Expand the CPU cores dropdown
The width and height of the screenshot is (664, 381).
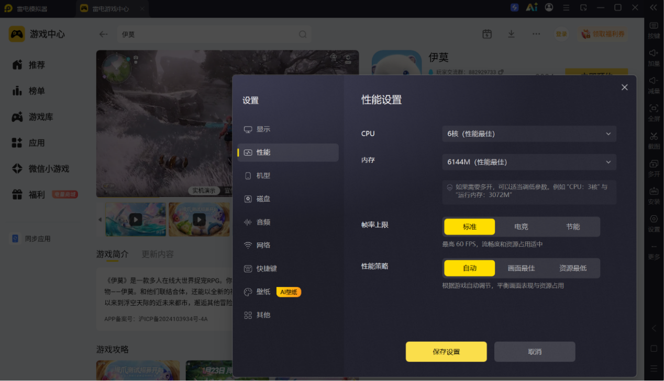529,134
